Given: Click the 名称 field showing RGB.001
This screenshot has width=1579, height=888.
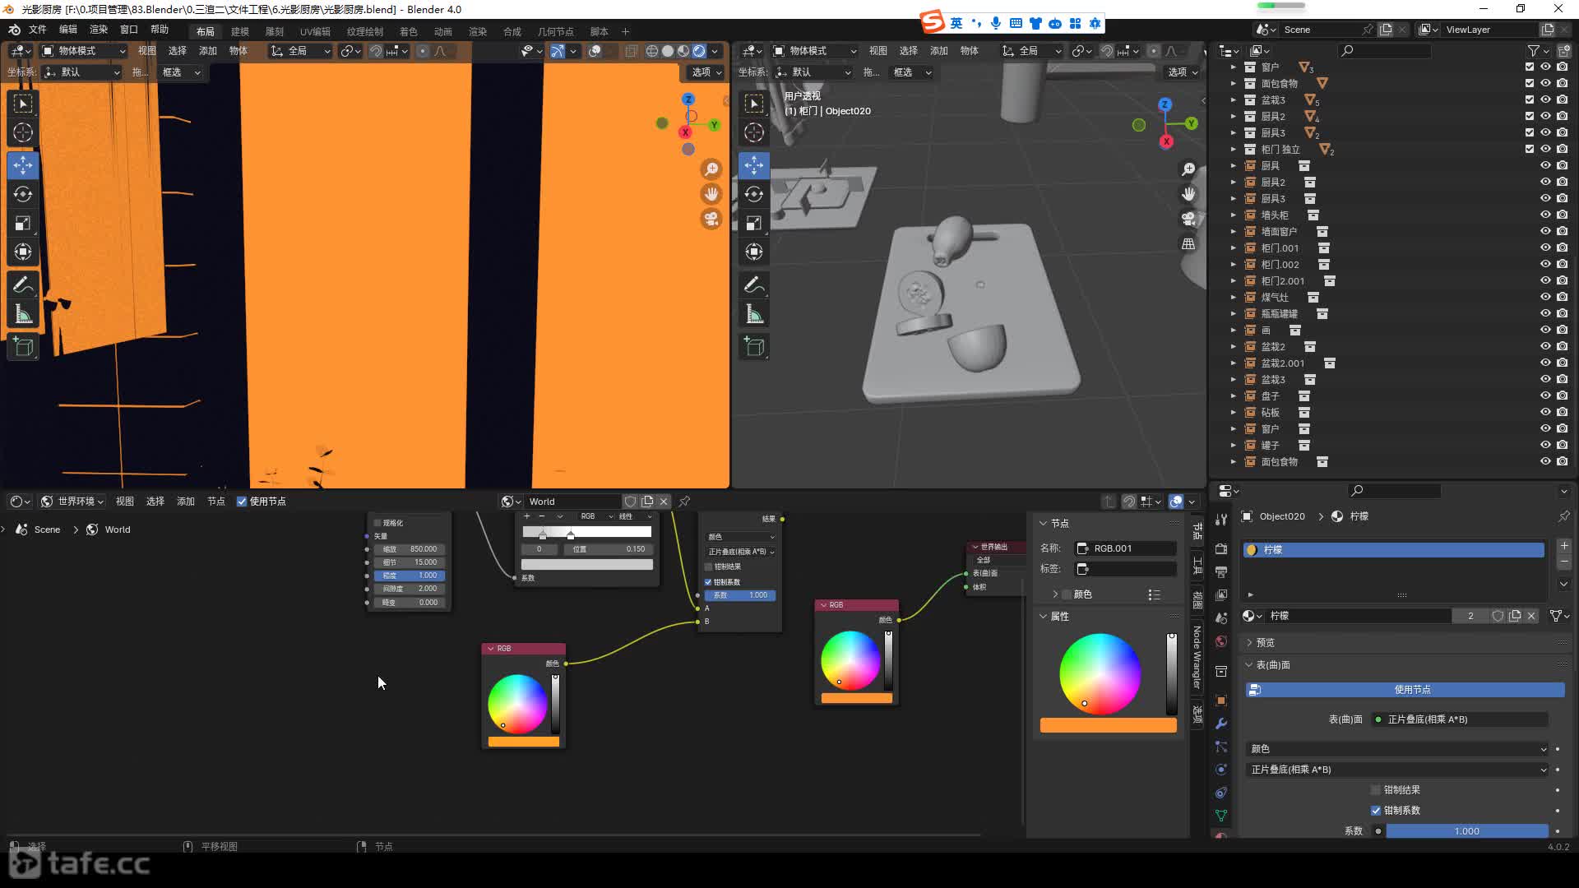Looking at the screenshot, I should pos(1127,548).
